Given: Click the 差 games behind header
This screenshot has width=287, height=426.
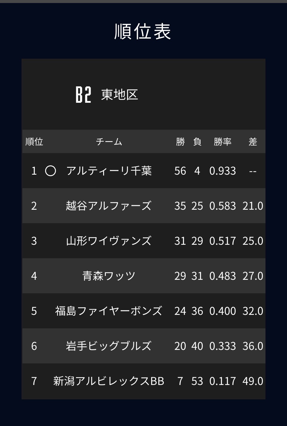Looking at the screenshot, I should pos(253,141).
